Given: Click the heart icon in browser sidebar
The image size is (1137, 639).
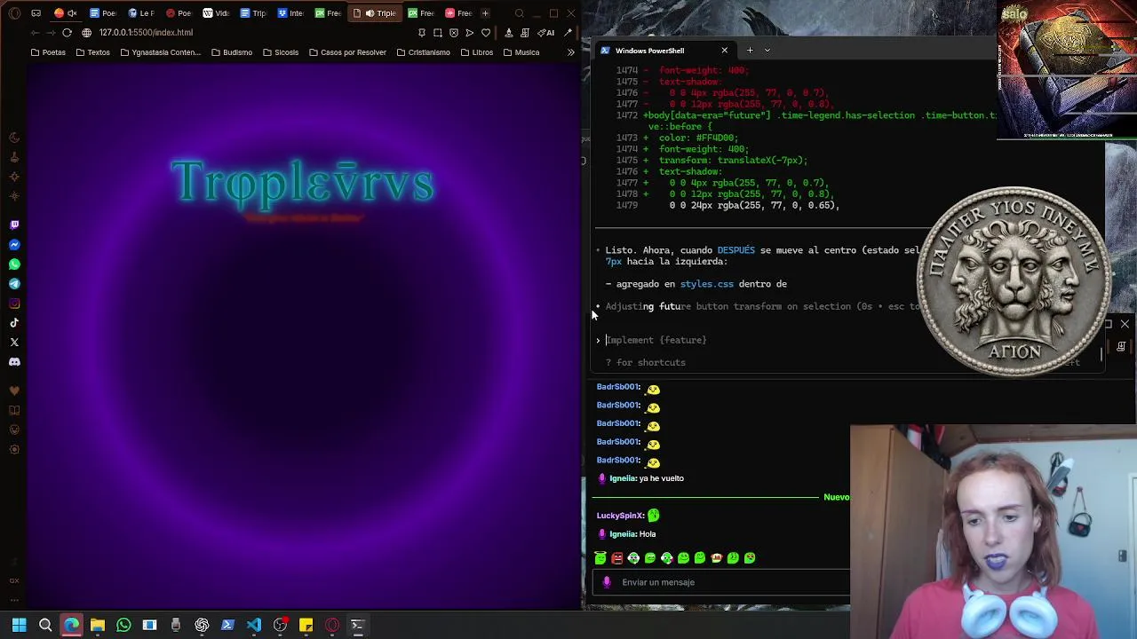Looking at the screenshot, I should tap(14, 390).
